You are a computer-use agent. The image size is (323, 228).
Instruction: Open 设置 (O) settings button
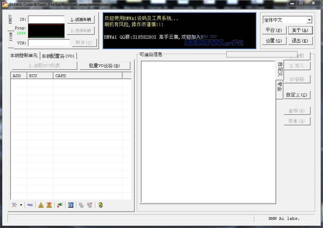click(274, 41)
